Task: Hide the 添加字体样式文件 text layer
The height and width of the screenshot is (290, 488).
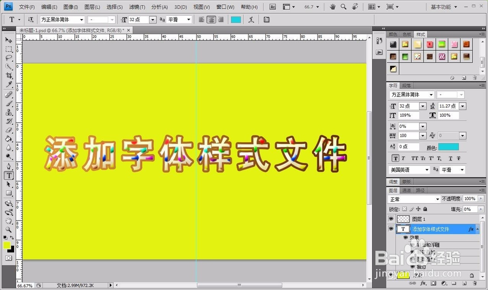Action: click(x=391, y=229)
